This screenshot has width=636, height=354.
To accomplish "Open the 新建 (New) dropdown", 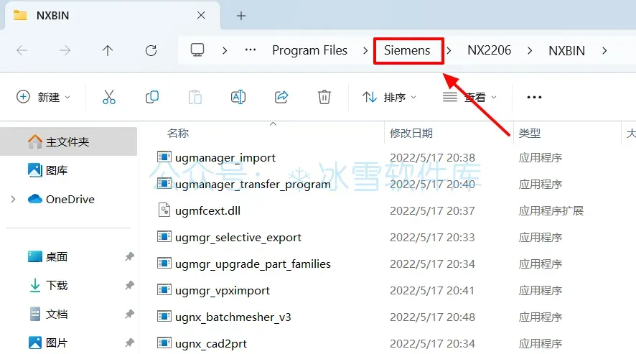I will 43,97.
